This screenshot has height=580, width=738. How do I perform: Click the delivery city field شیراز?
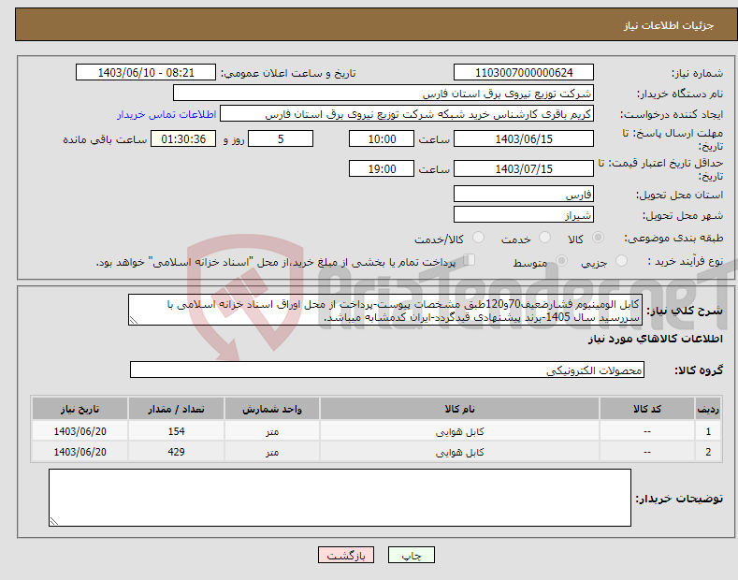(x=524, y=214)
